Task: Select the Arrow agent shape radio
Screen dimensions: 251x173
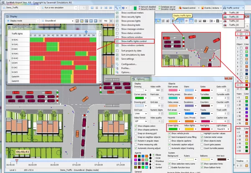Action: tap(154, 164)
